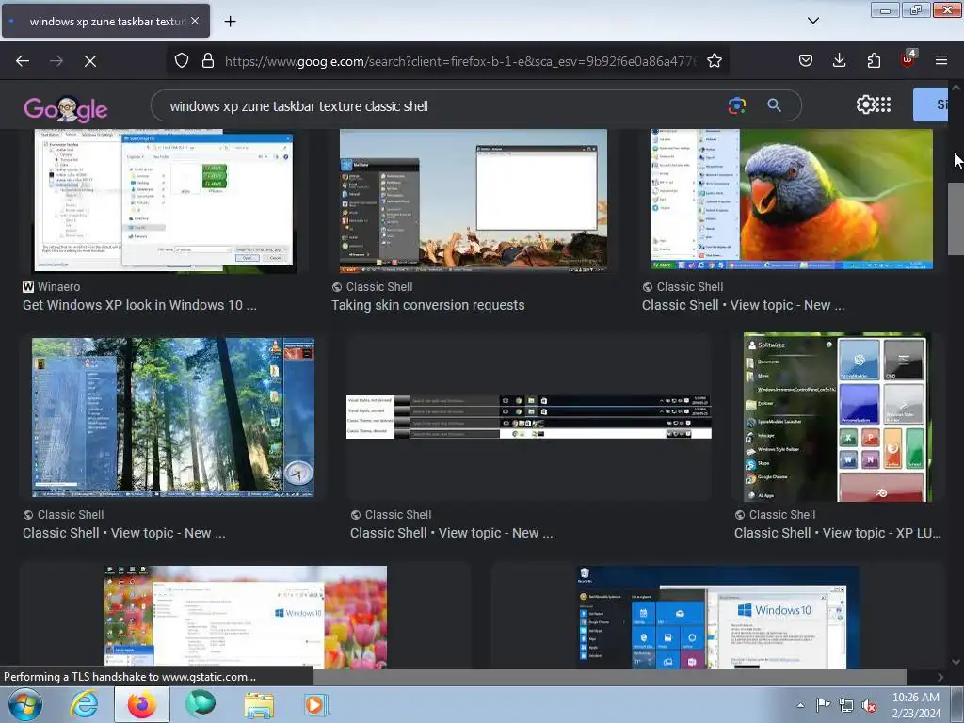964x723 pixels.
Task: Open Winaero Get Windows XP look thumbnail
Action: point(165,201)
